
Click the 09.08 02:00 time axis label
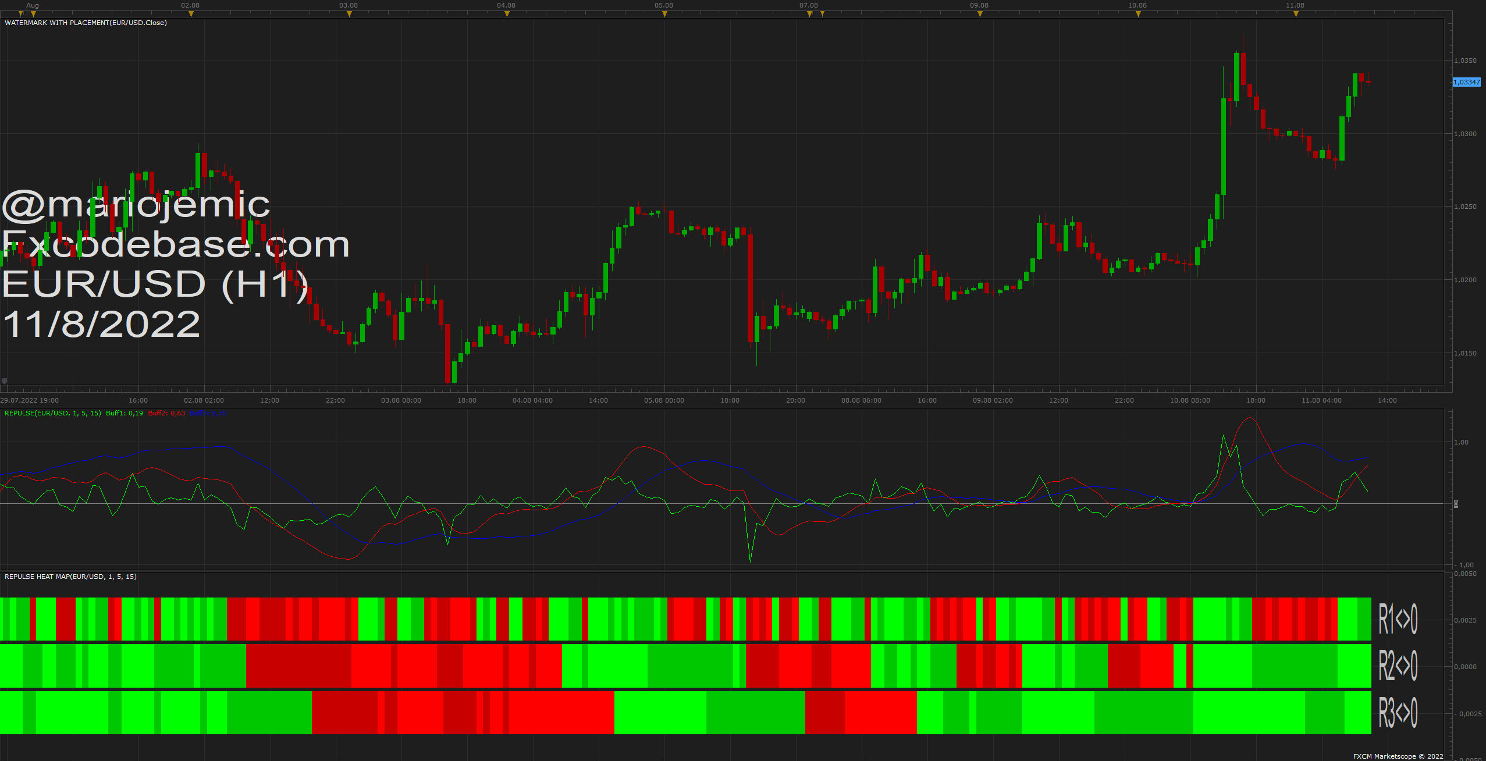(x=993, y=400)
